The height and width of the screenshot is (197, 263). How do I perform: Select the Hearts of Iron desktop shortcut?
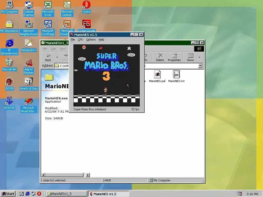coord(29,84)
